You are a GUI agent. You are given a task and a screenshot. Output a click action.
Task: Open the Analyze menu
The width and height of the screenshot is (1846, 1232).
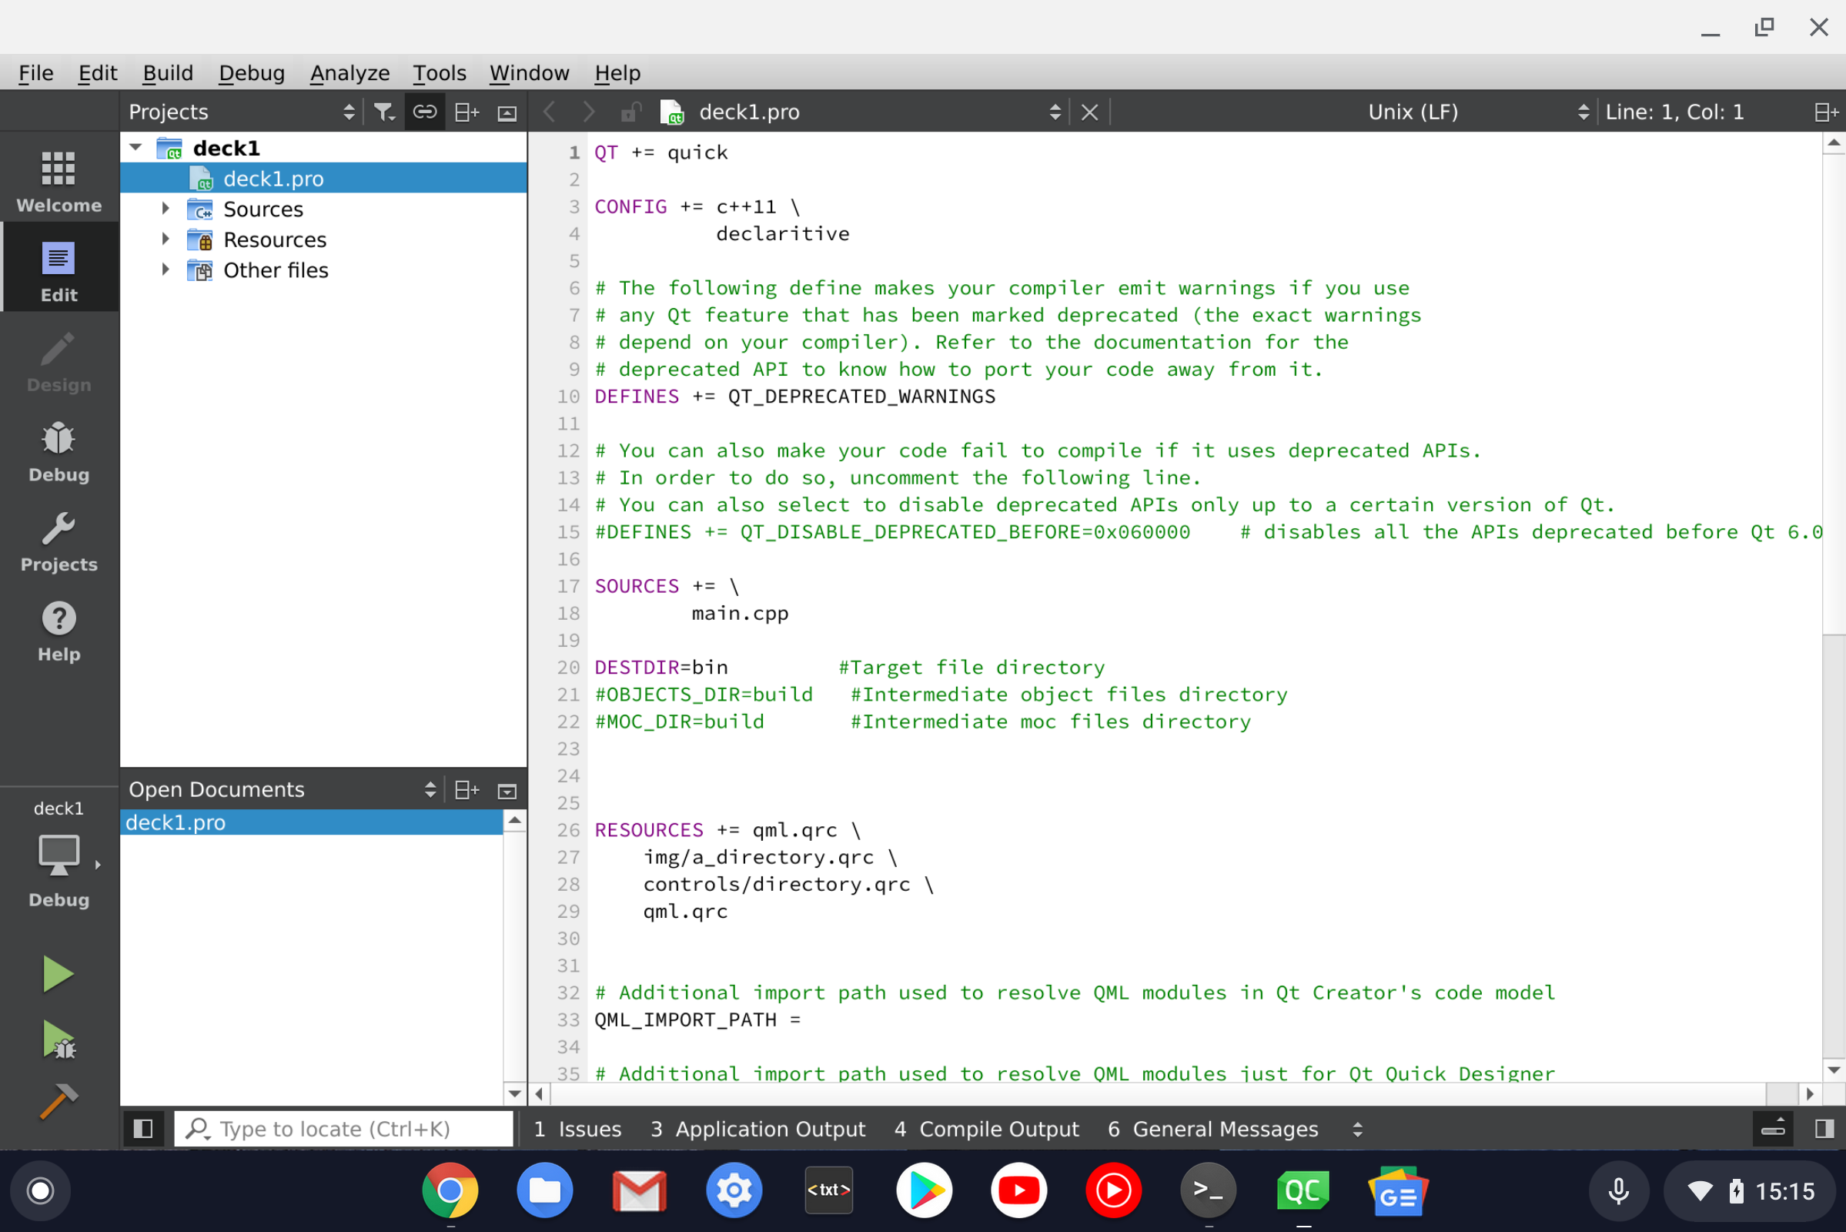349,73
